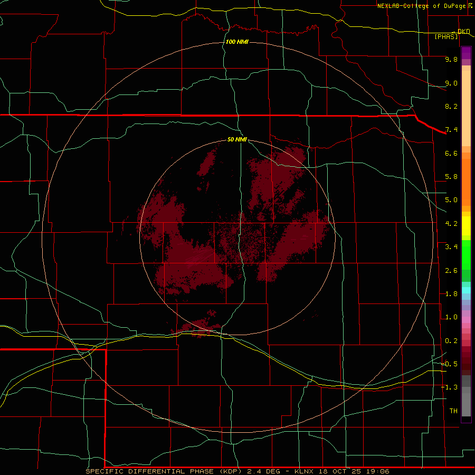The height and width of the screenshot is (475, 475).
Task: Click legend value 5.8
Action: point(451,177)
